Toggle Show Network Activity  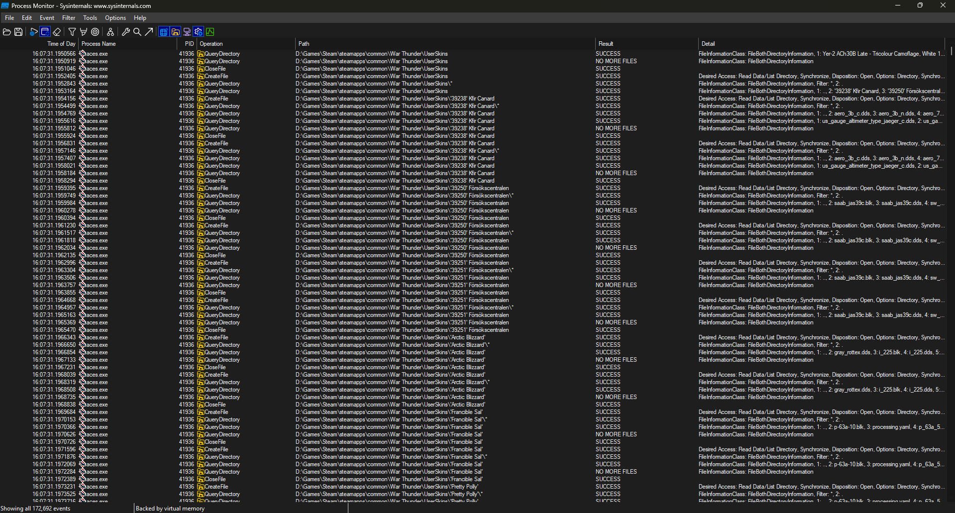pos(187,32)
